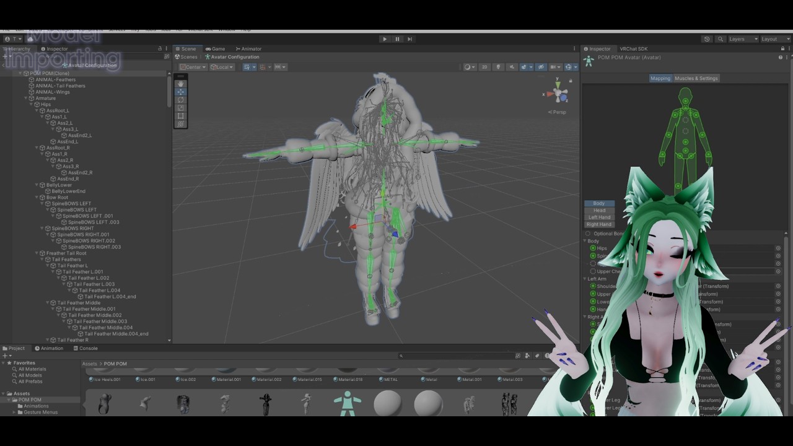
Task: Toggle the Persp projection label
Action: tap(558, 112)
